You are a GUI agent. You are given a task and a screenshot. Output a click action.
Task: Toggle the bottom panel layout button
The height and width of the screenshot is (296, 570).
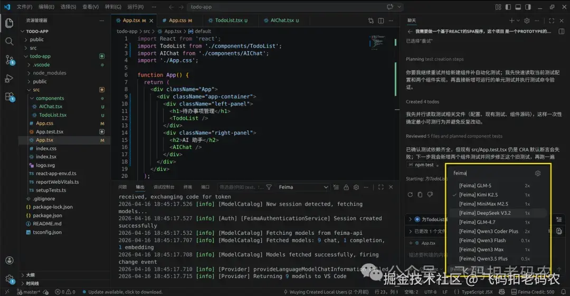pyautogui.click(x=518, y=7)
